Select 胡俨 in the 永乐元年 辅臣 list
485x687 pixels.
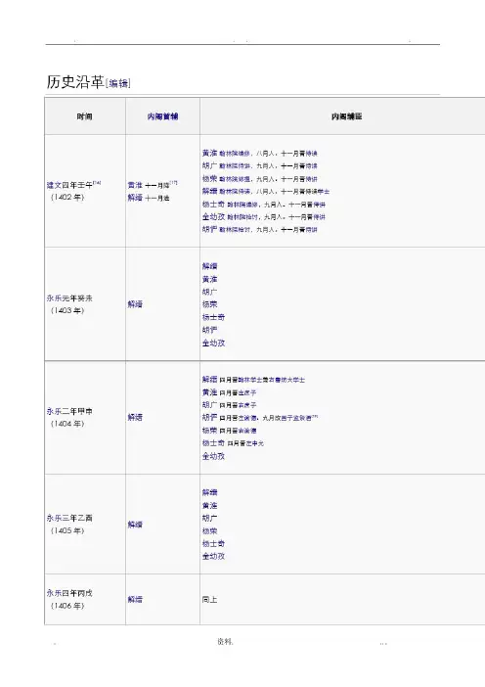(x=209, y=330)
